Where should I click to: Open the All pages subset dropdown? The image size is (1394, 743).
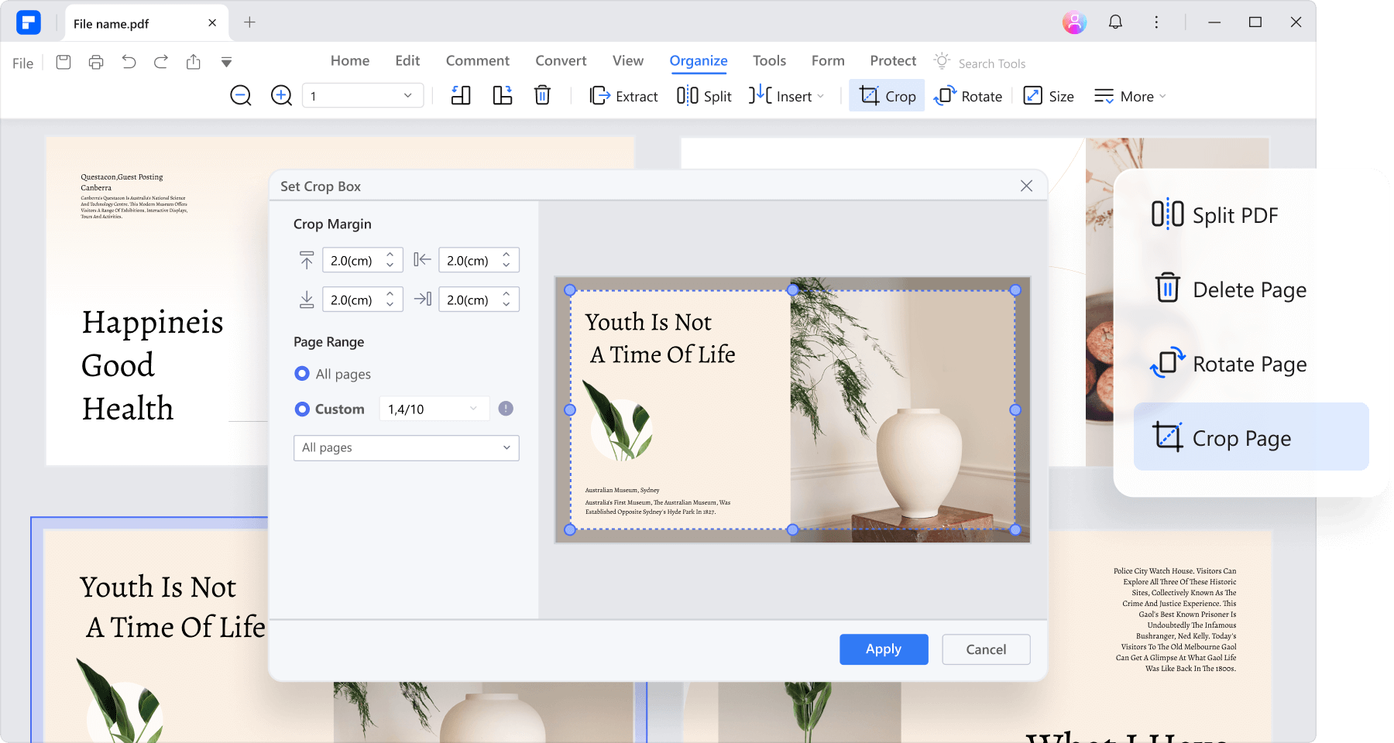406,448
